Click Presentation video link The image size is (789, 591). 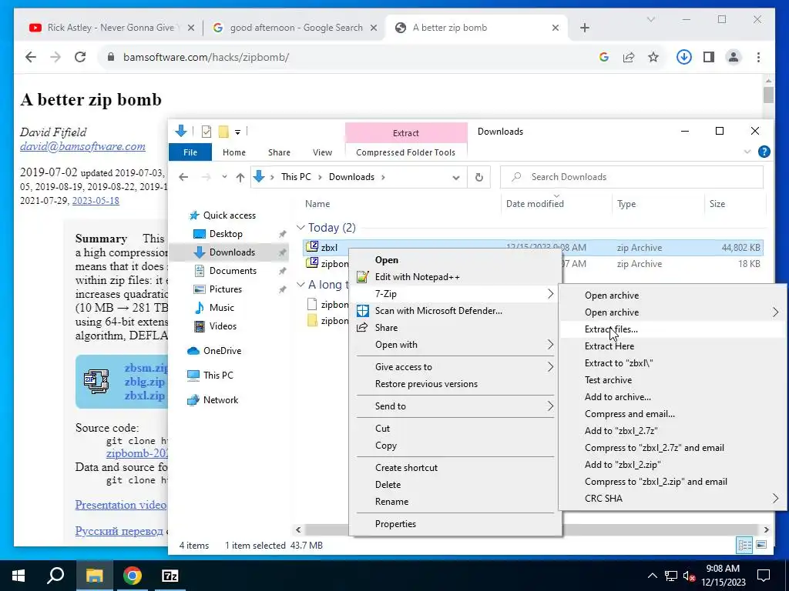tap(121, 505)
